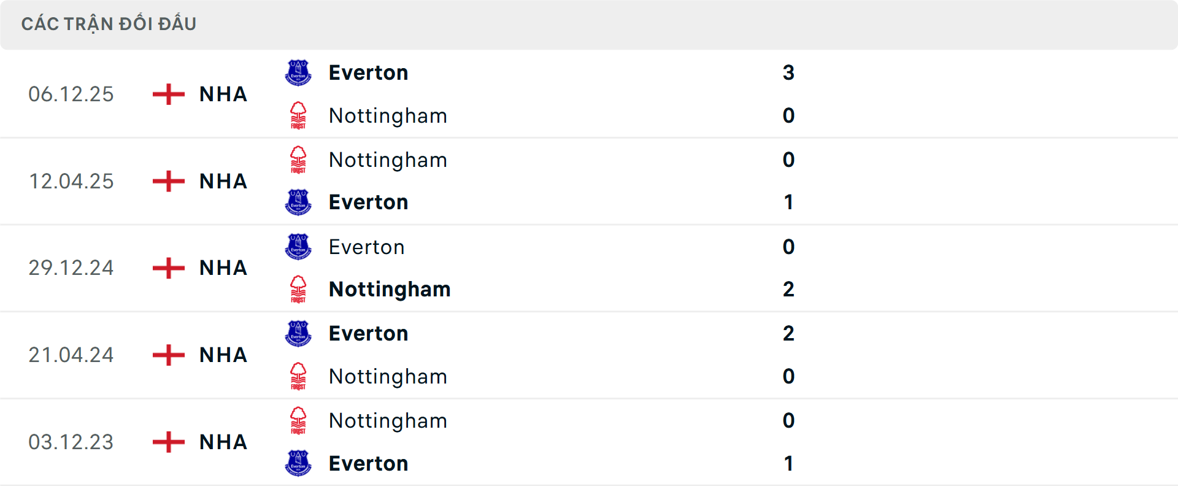The image size is (1178, 486).
Task: Open the Everton team page from the 06.12.25 row
Action: [x=368, y=72]
